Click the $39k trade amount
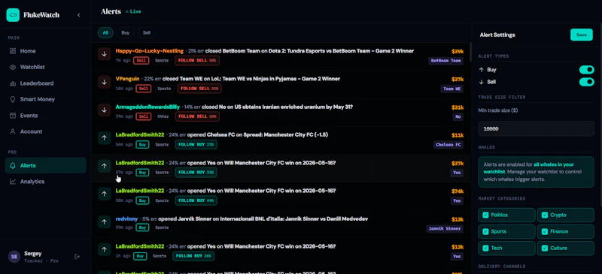The height and width of the screenshot is (274, 602). coord(458,51)
